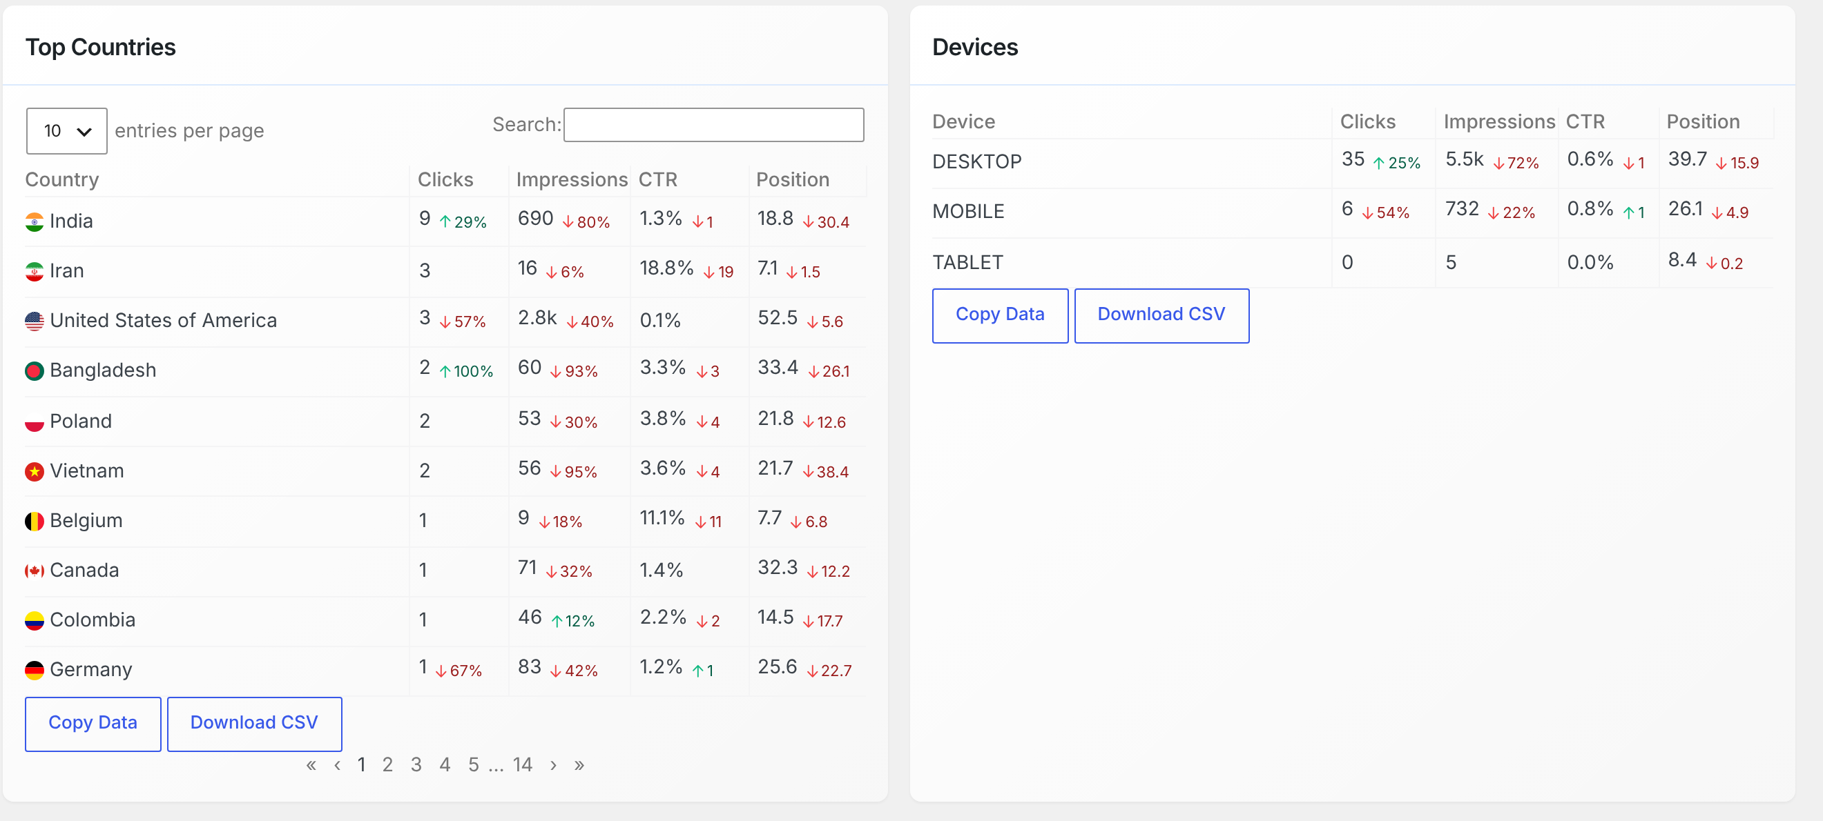Copy Data for Top Countries table
The height and width of the screenshot is (821, 1823).
93,724
